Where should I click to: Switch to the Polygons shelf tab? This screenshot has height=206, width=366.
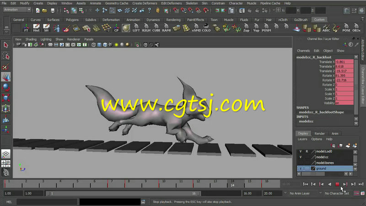[72, 20]
